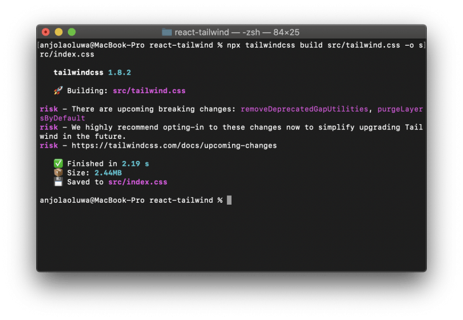Open the tailwindcss.com upcoming-changes URL
463x320 pixels.
tap(174, 145)
